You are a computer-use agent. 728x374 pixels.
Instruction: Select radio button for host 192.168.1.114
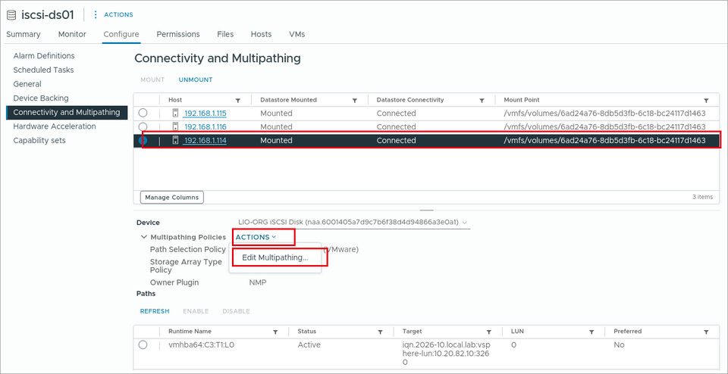[x=143, y=140]
